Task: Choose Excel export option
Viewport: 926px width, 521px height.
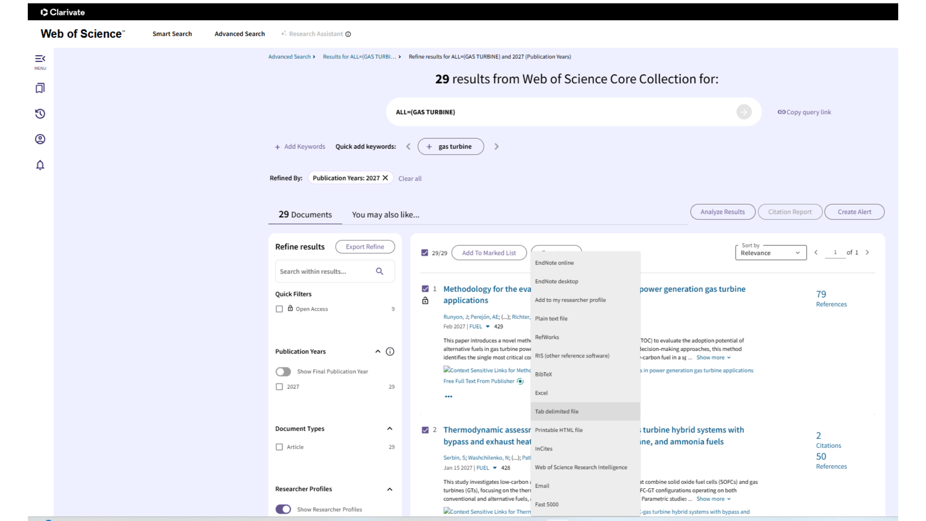Action: [x=585, y=393]
